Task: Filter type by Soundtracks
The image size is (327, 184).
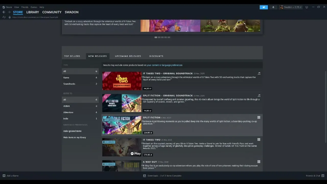Action: click(x=80, y=84)
